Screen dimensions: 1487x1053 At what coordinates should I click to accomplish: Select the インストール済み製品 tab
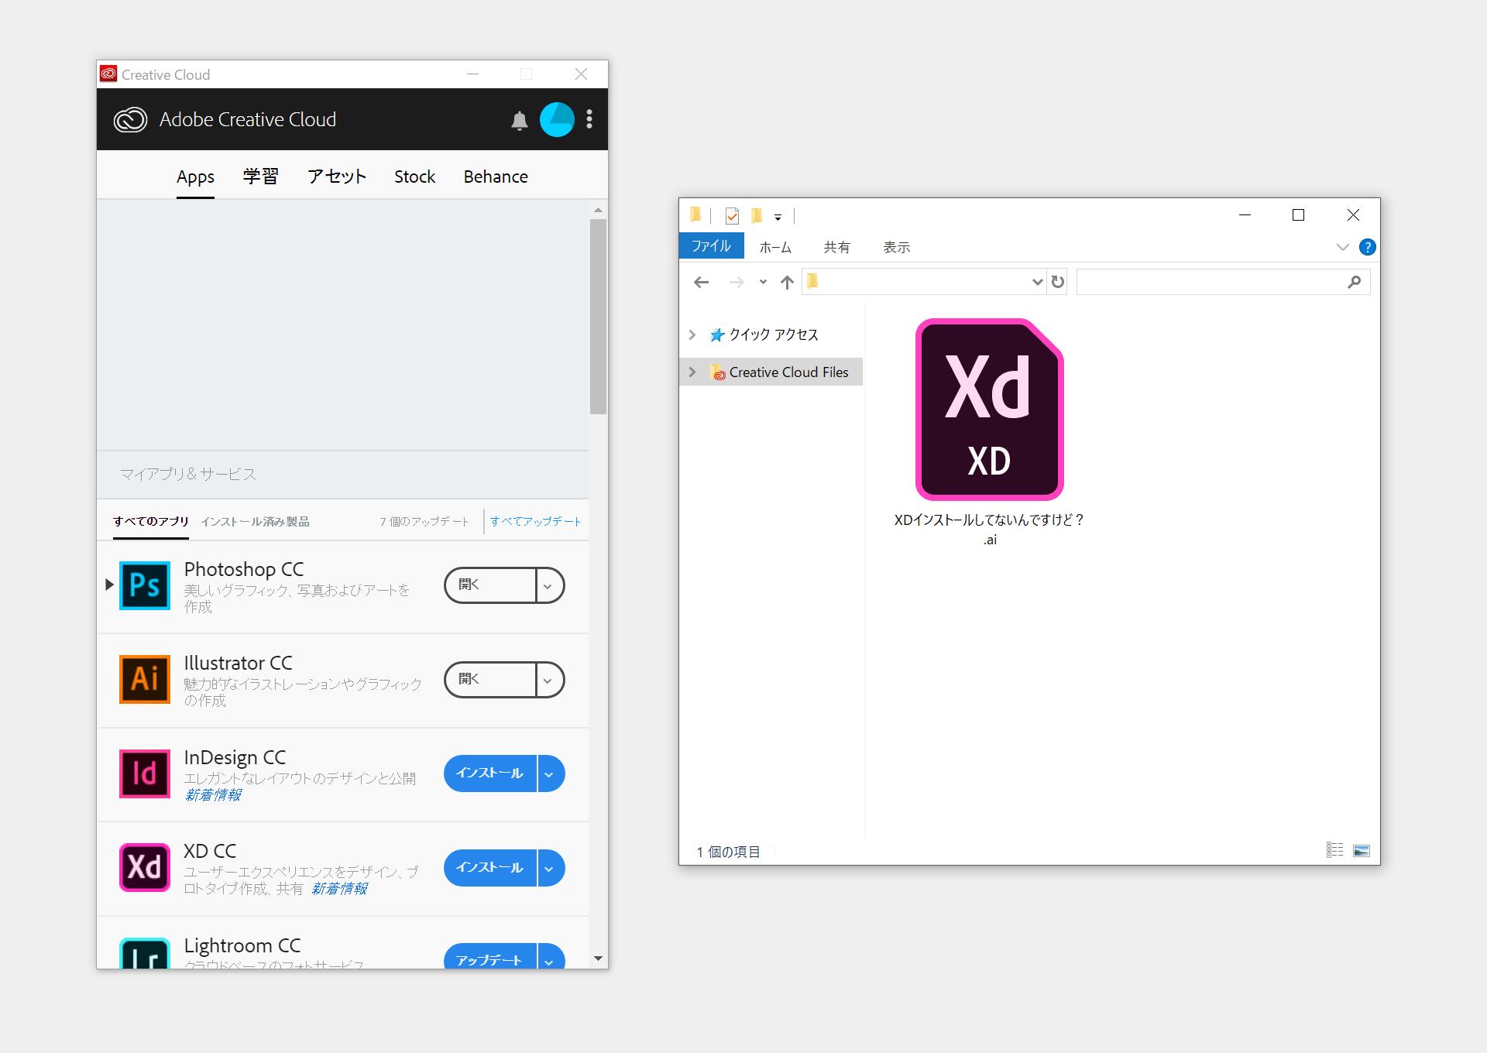(255, 521)
